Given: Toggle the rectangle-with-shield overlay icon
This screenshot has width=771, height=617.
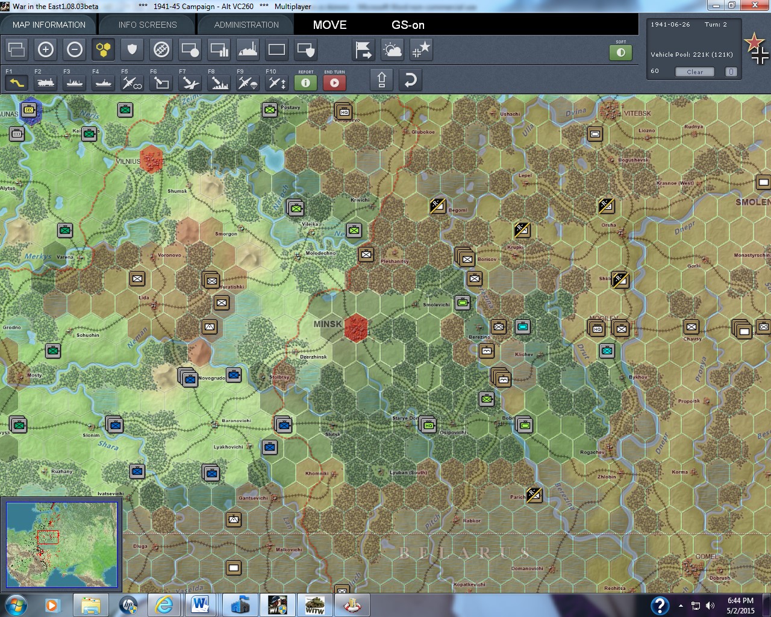Looking at the screenshot, I should click(306, 49).
